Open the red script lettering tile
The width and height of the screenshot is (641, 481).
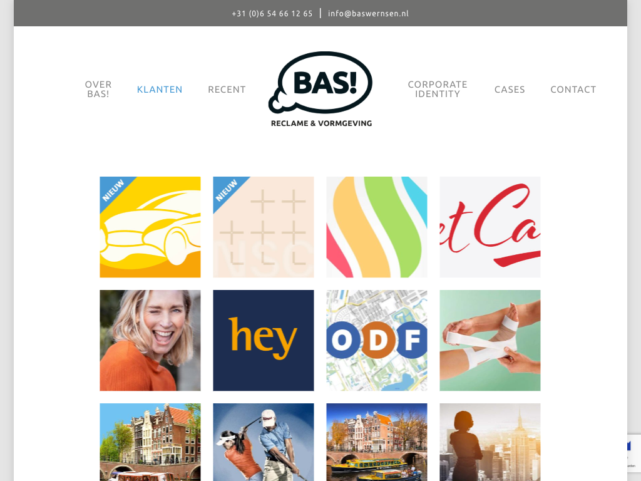tap(490, 227)
